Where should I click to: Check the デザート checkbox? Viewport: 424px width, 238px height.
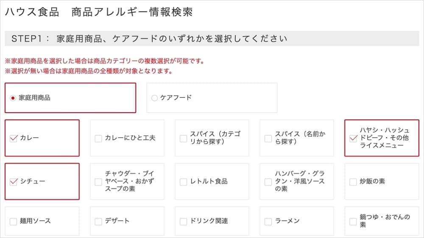(98, 221)
